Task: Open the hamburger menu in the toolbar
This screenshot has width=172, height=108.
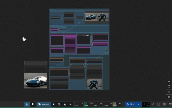Action: tap(170, 104)
